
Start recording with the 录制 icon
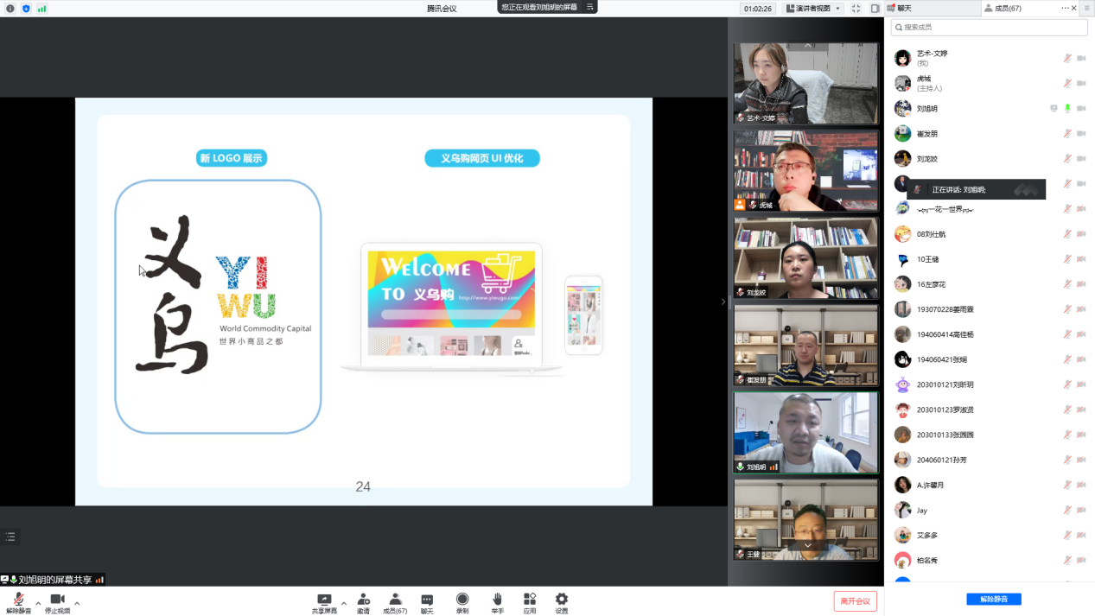point(462,603)
